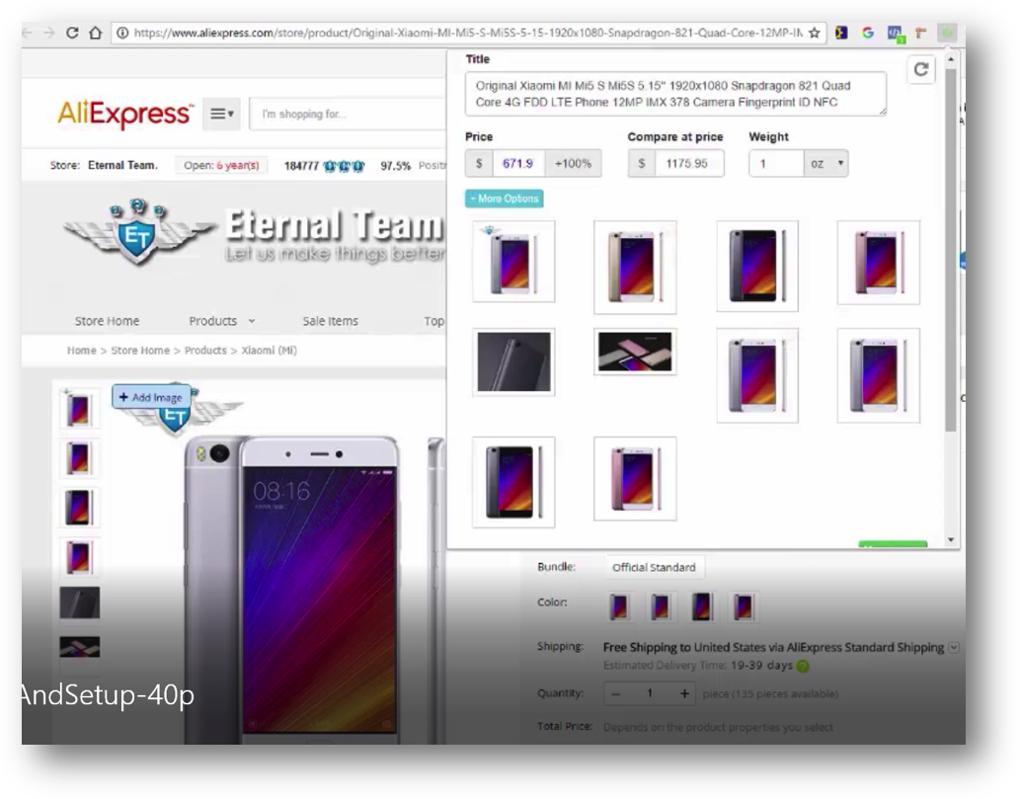This screenshot has width=1020, height=799.
Task: Click the Quantity number field
Action: pos(649,693)
